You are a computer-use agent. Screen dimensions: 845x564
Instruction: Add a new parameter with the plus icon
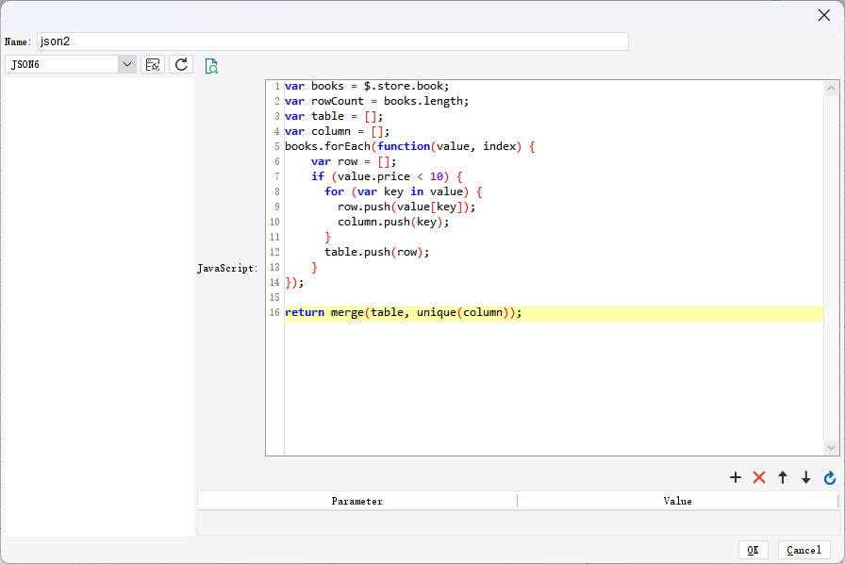(736, 477)
